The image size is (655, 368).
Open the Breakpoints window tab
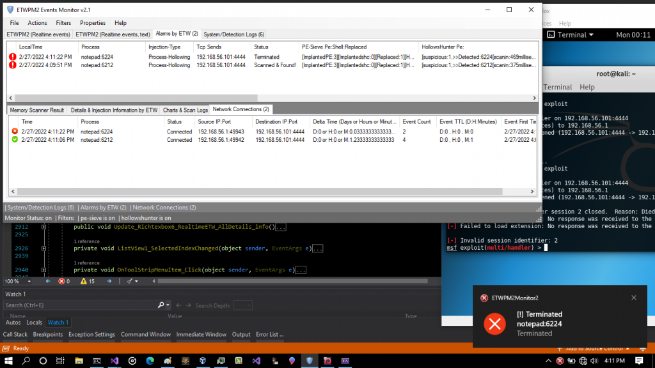[48, 334]
